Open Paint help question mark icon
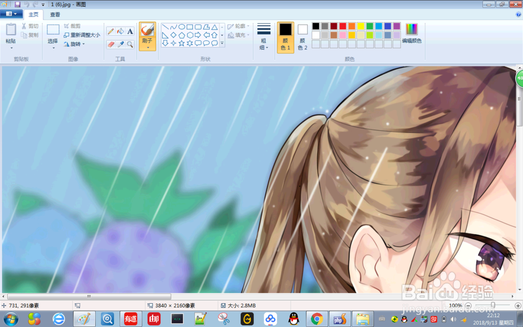The image size is (523, 327). (519, 14)
